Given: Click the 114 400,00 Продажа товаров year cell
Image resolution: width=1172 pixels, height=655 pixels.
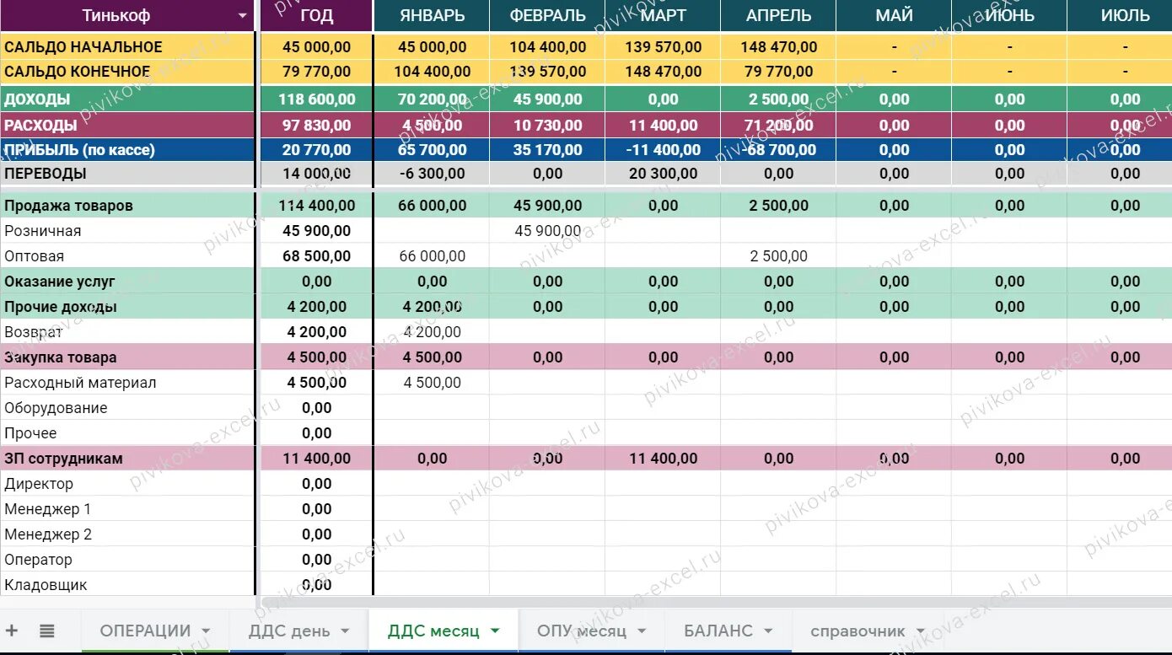Looking at the screenshot, I should pyautogui.click(x=316, y=206).
